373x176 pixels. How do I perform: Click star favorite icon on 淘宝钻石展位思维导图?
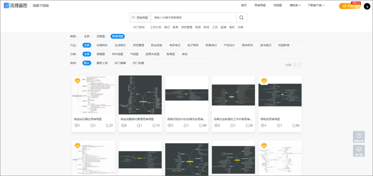tap(92, 125)
